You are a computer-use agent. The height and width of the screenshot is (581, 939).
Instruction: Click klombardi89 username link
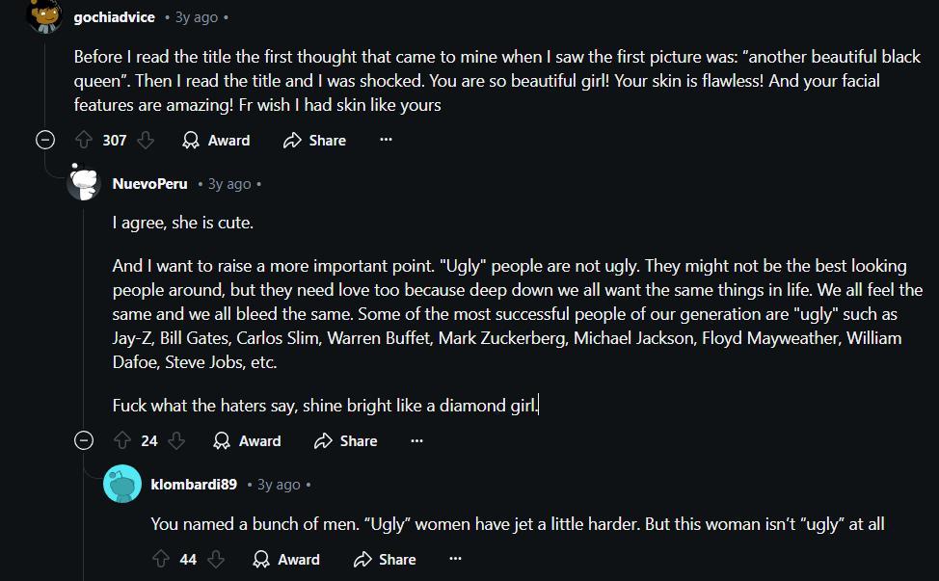point(194,484)
